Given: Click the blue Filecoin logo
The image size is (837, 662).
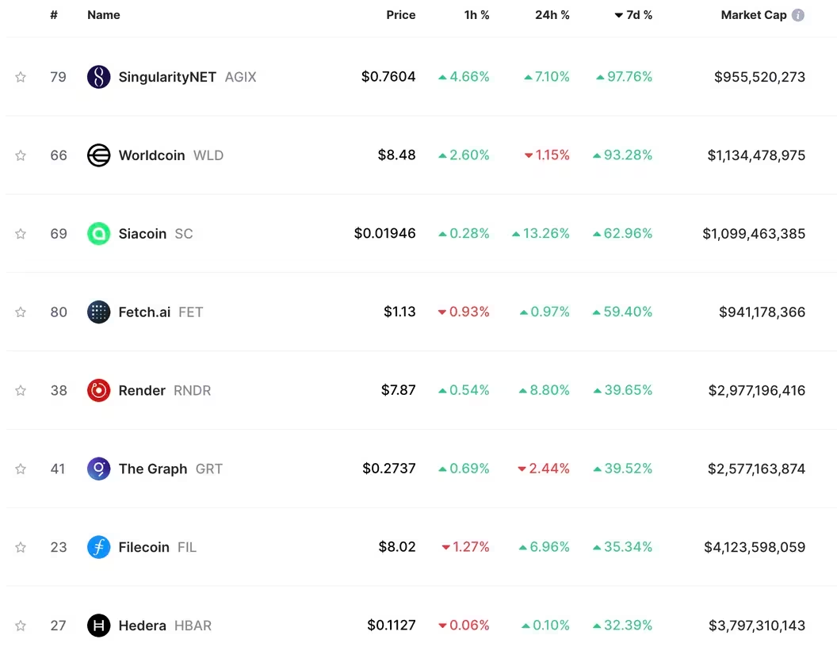Looking at the screenshot, I should point(98,547).
